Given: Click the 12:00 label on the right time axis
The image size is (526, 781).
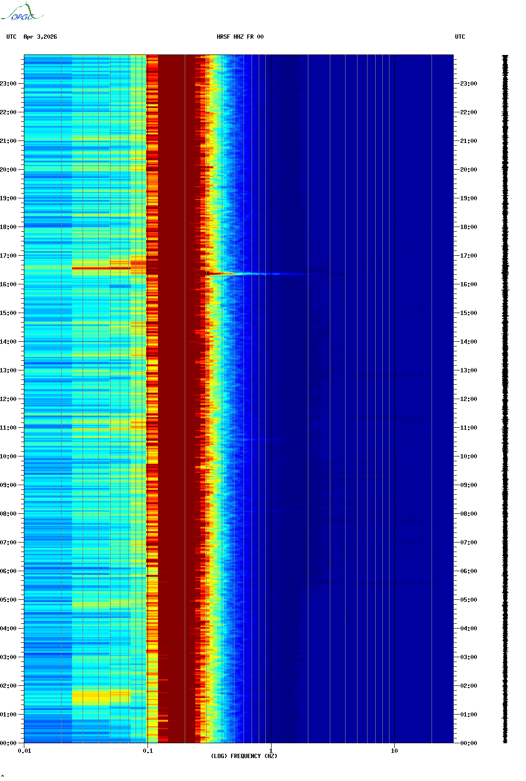Looking at the screenshot, I should 468,399.
